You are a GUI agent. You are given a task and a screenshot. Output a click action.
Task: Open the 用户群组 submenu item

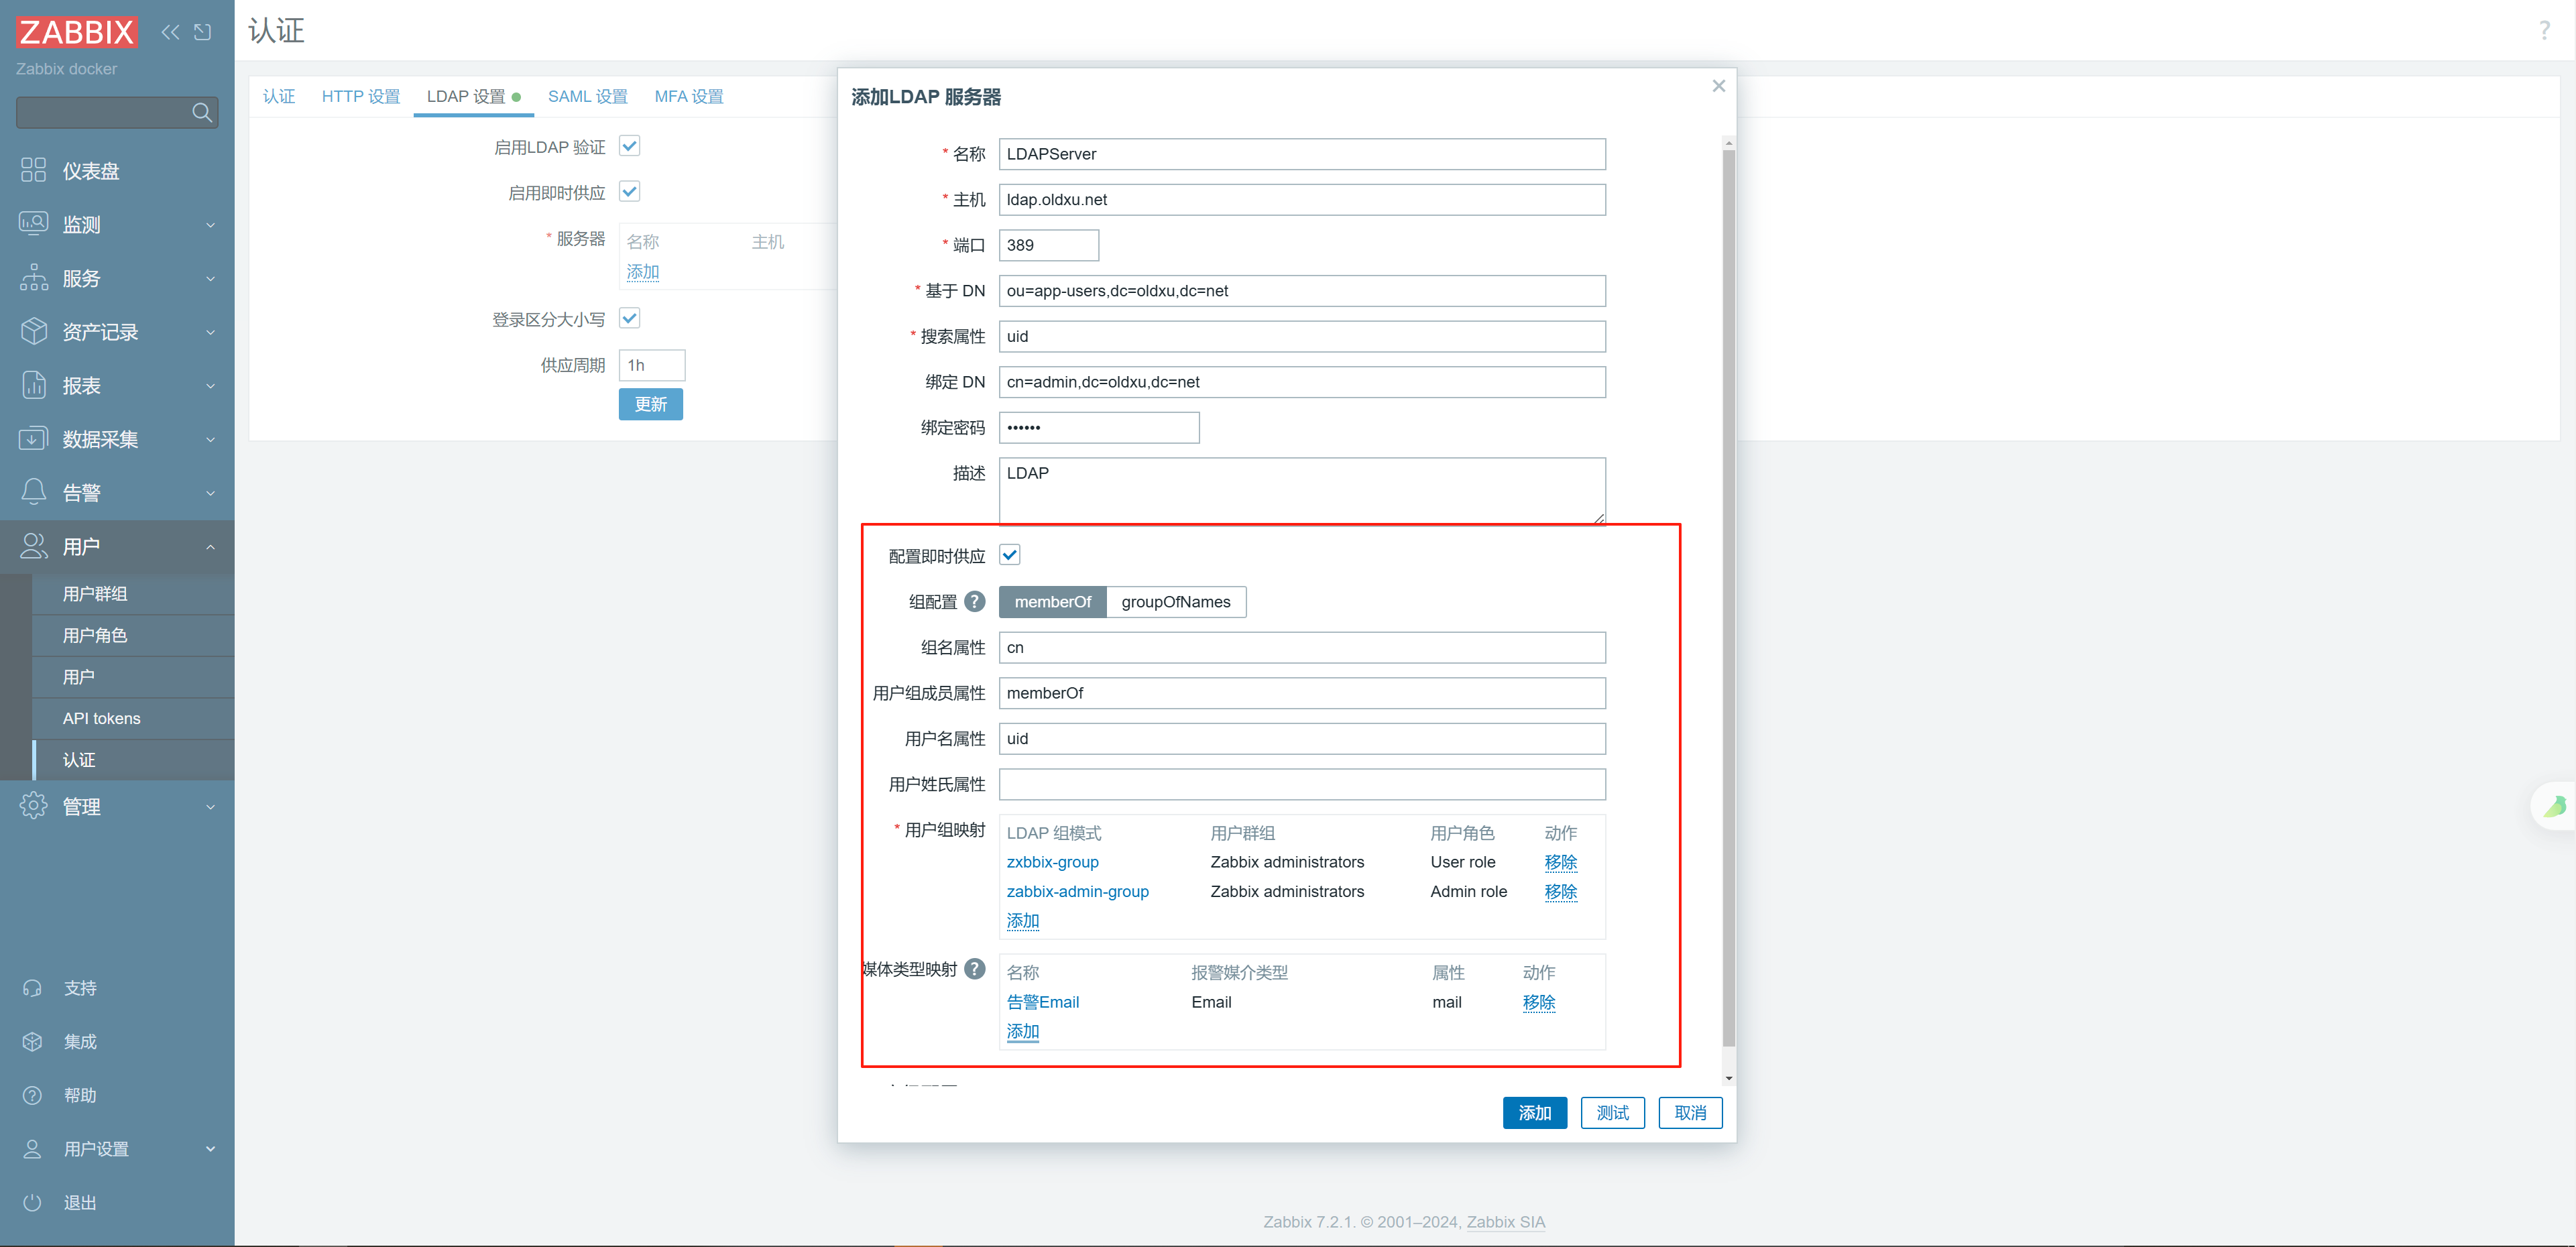click(x=95, y=593)
